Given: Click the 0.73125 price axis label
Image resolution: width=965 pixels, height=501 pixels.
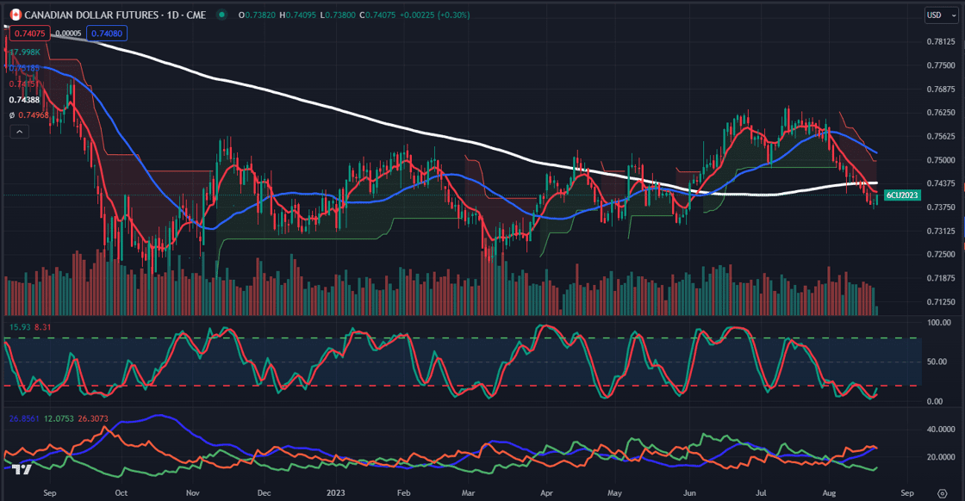Looking at the screenshot, I should (x=941, y=231).
